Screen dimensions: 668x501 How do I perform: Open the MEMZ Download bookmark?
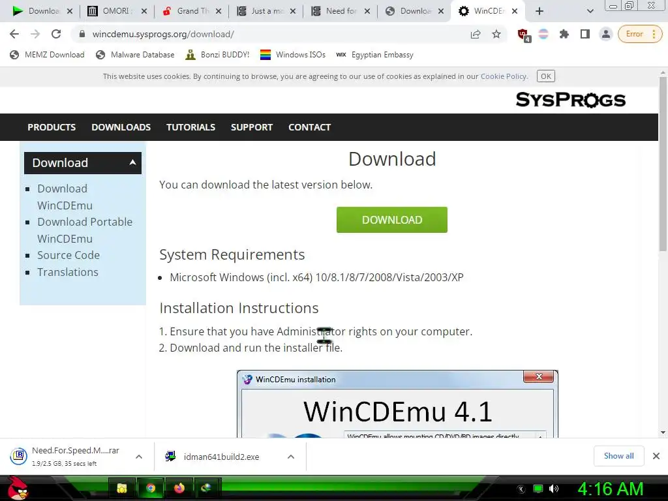pyautogui.click(x=47, y=55)
